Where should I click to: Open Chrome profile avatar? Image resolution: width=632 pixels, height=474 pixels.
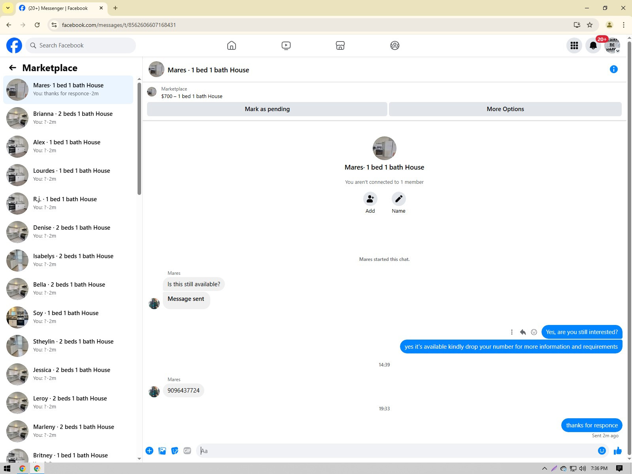609,25
